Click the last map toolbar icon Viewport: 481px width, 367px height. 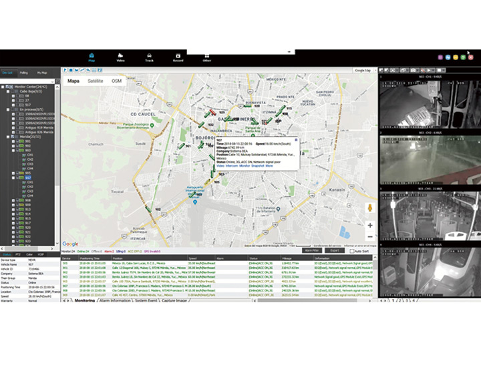(100, 70)
